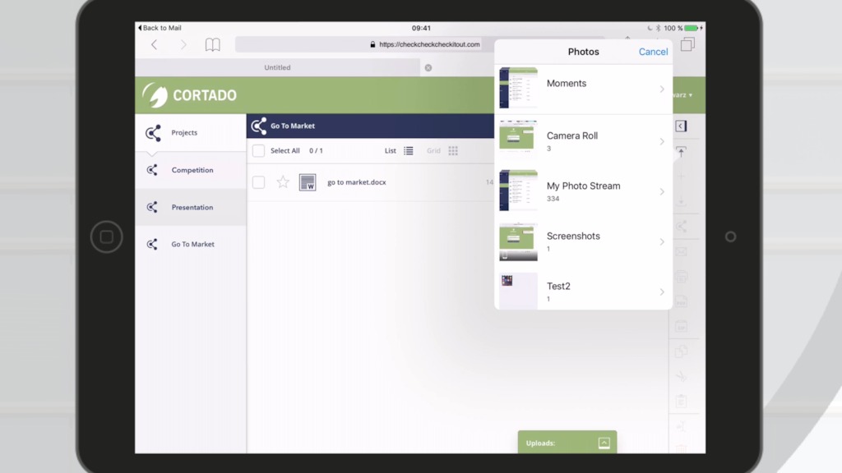The image size is (842, 473).
Task: Select the Untitled browser tab
Action: click(x=278, y=67)
